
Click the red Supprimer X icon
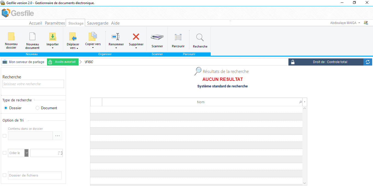[x=136, y=37]
